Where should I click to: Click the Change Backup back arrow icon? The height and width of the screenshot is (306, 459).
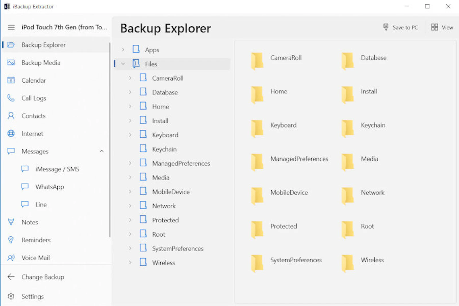[x=11, y=277]
